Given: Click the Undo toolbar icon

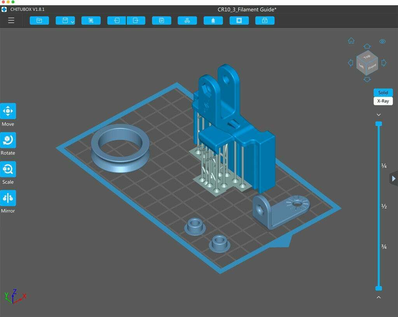Looking at the screenshot, I should [117, 20].
